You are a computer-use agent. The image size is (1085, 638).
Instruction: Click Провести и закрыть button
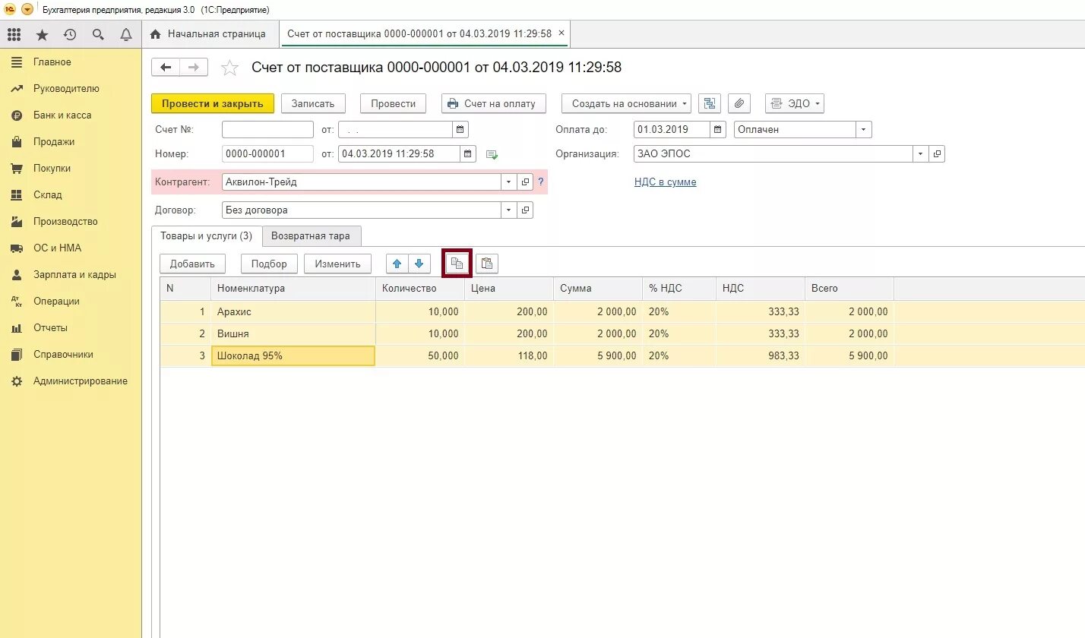pos(213,104)
